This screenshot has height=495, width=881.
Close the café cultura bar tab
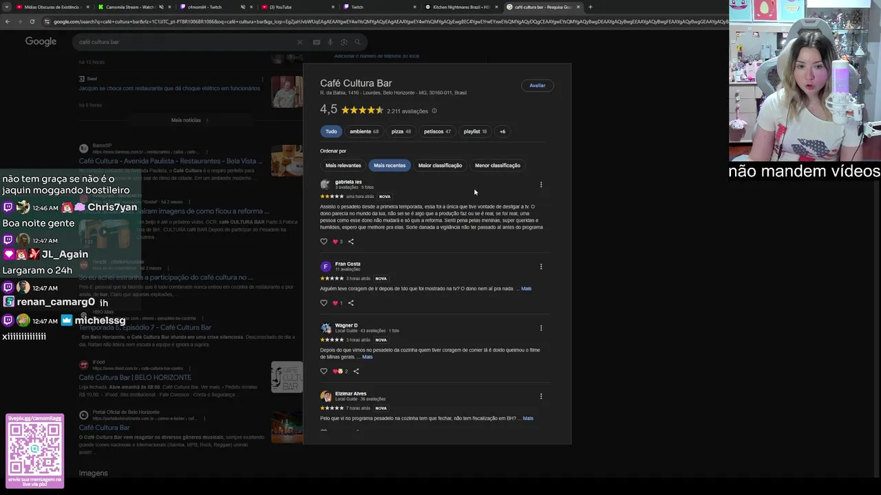pos(578,7)
